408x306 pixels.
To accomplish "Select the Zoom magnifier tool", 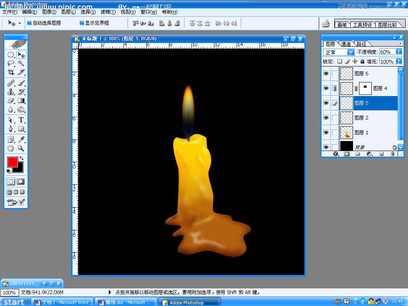I will [21, 148].
